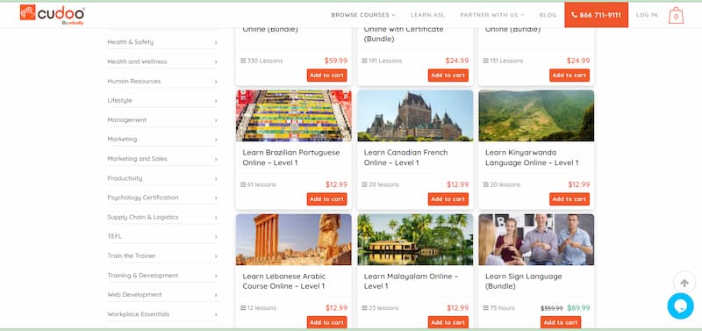Screen dimensions: 702x331
Task: Call the 866 711-9111 phone button
Action: click(596, 15)
